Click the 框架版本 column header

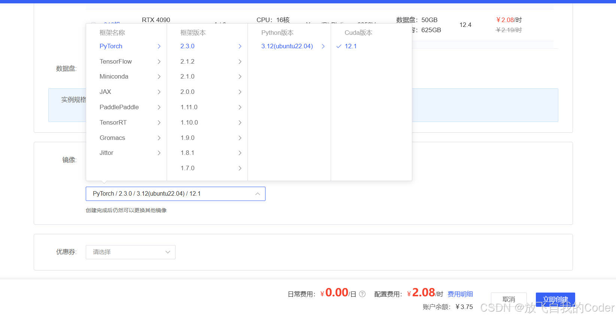[193, 33]
